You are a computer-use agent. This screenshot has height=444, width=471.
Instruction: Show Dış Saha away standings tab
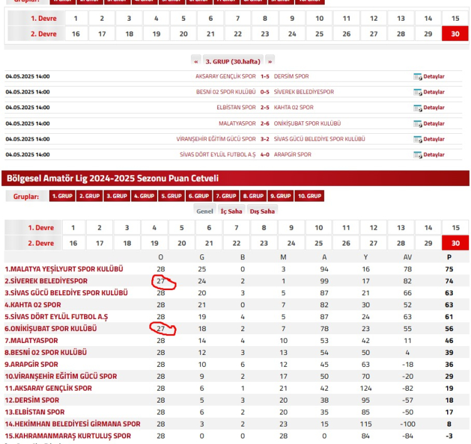coord(262,212)
